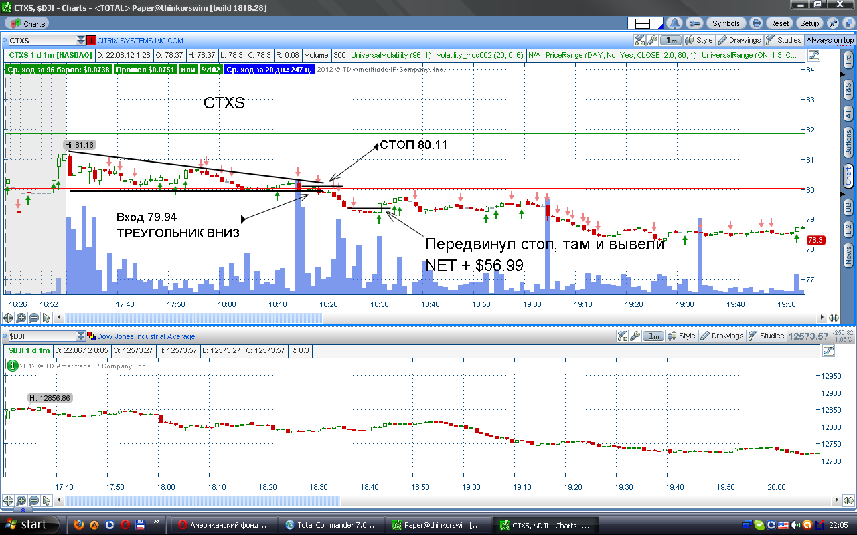
Task: Click the Reset button
Action: click(x=779, y=23)
